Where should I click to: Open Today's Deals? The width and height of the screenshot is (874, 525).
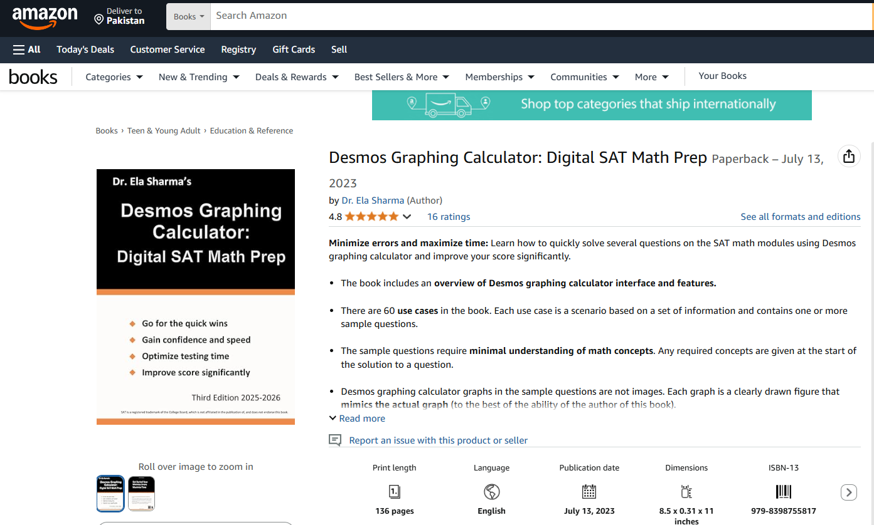[x=85, y=49]
